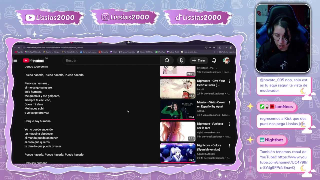
Task: Click the YouTube channel link in Nightbot message
Action: tap(284, 162)
